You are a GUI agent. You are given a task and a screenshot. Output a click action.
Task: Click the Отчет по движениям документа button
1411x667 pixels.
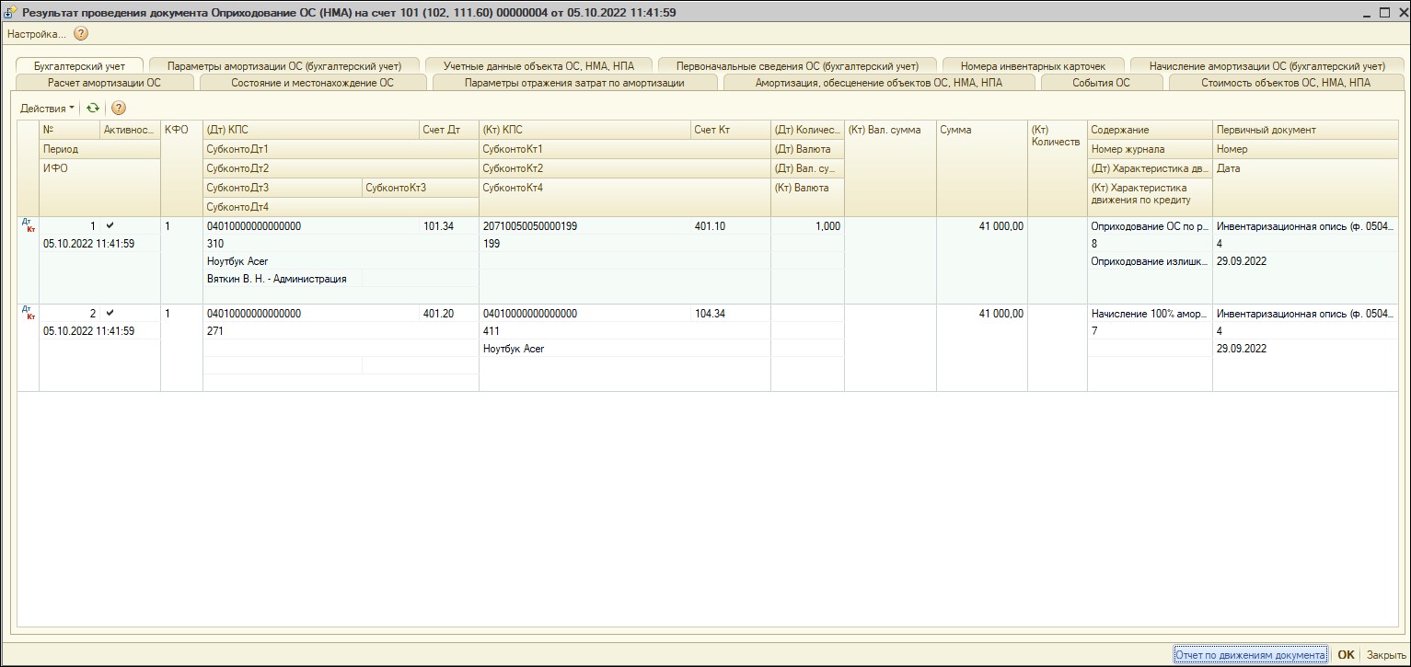pyautogui.click(x=1250, y=655)
